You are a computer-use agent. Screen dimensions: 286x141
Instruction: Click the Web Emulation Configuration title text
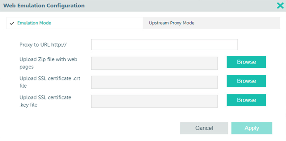click(x=44, y=5)
